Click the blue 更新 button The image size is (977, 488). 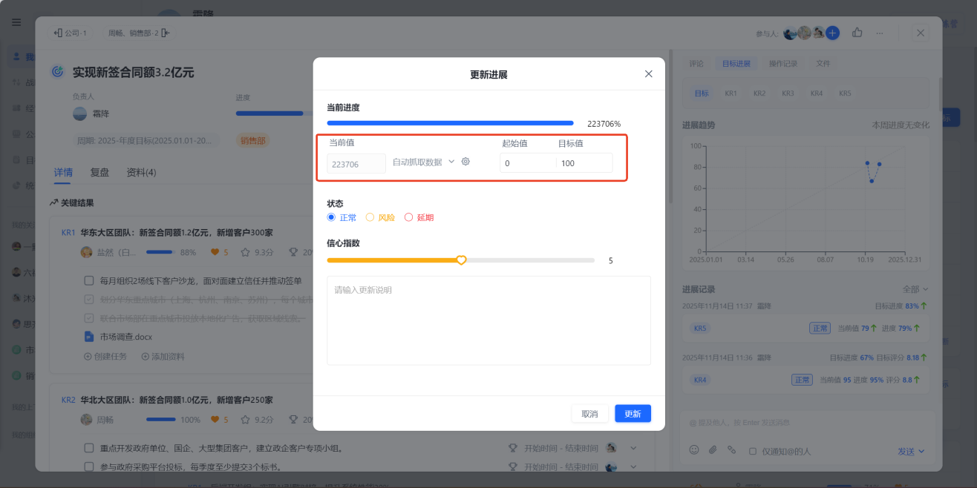pyautogui.click(x=633, y=414)
